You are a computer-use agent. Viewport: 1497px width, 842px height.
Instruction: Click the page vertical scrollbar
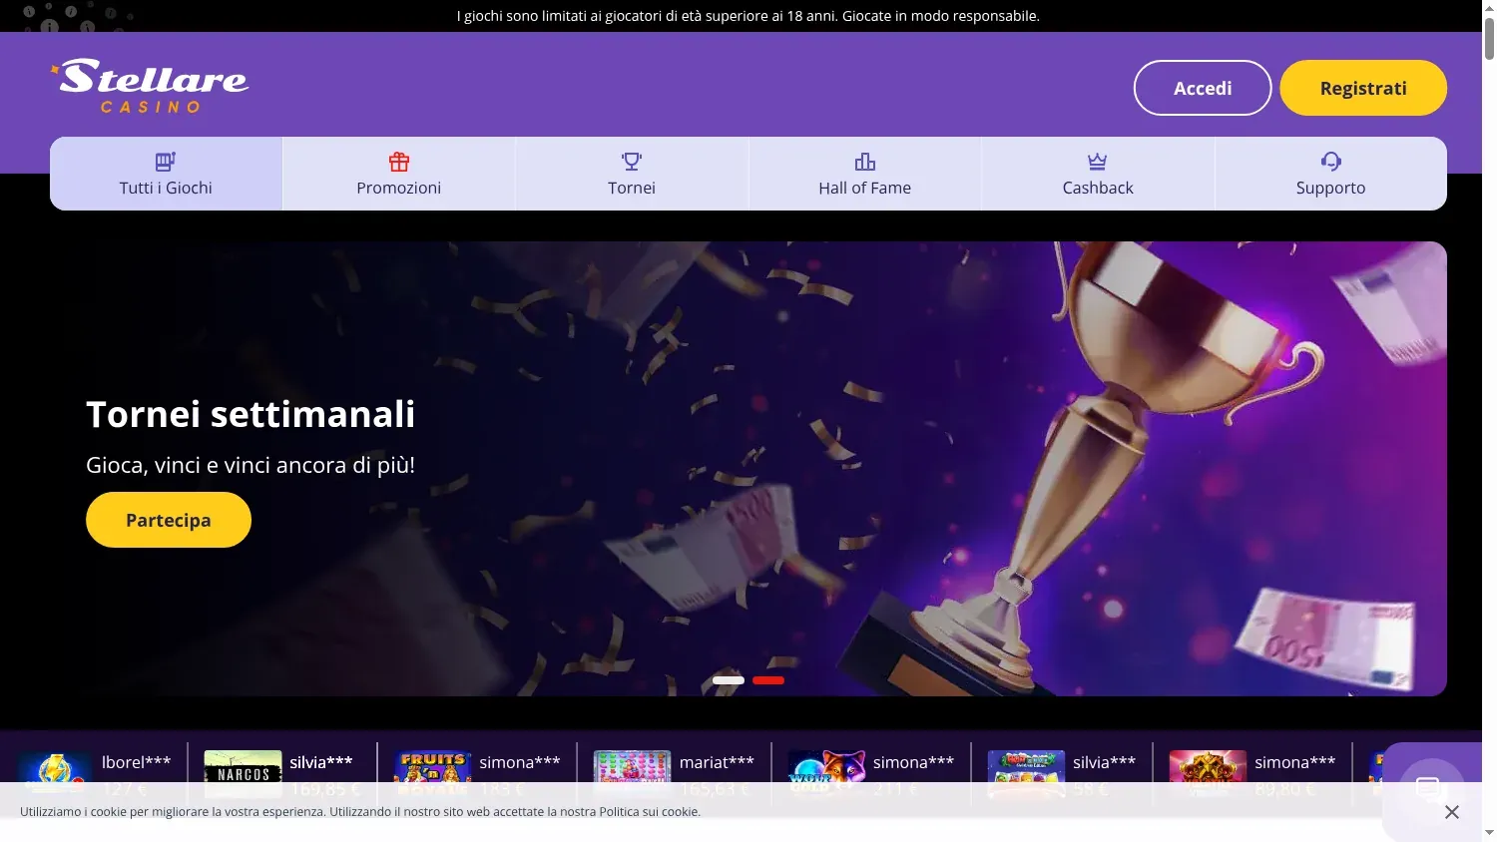(x=1489, y=421)
